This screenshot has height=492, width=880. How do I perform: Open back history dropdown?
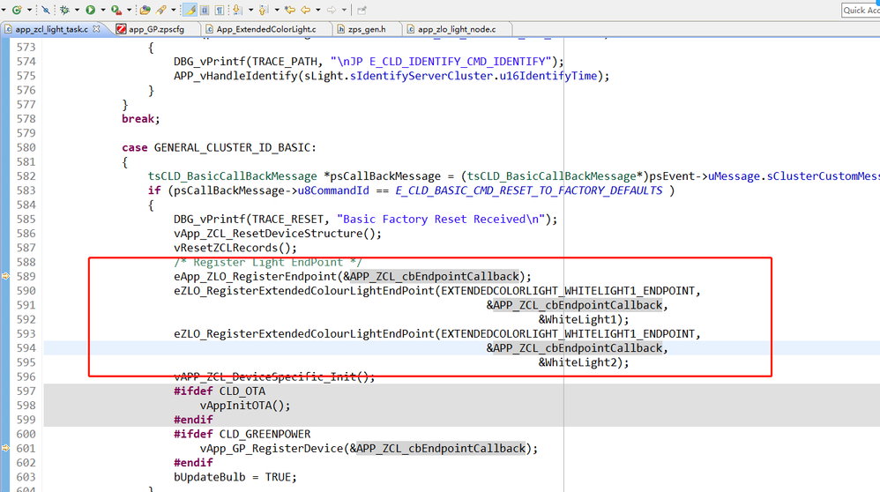tap(318, 10)
